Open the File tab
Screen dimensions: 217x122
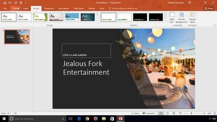coord(5,8)
